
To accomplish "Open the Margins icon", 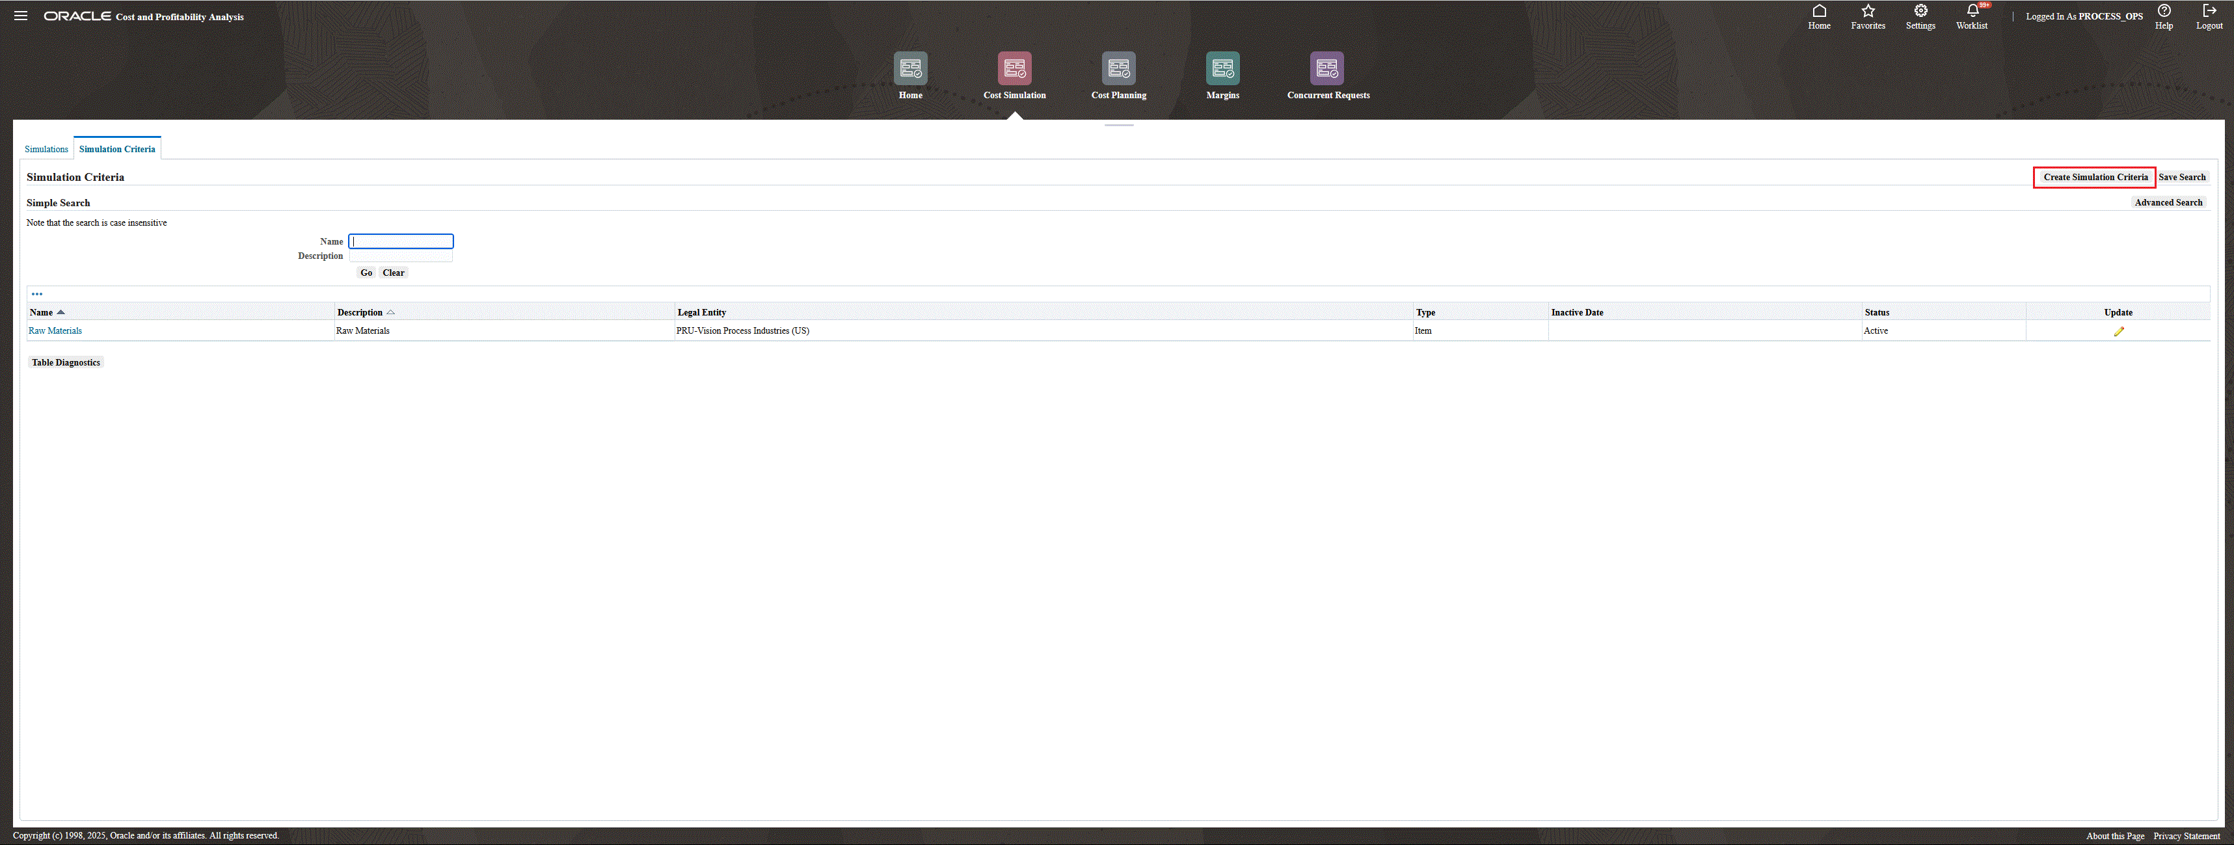I will [1222, 68].
